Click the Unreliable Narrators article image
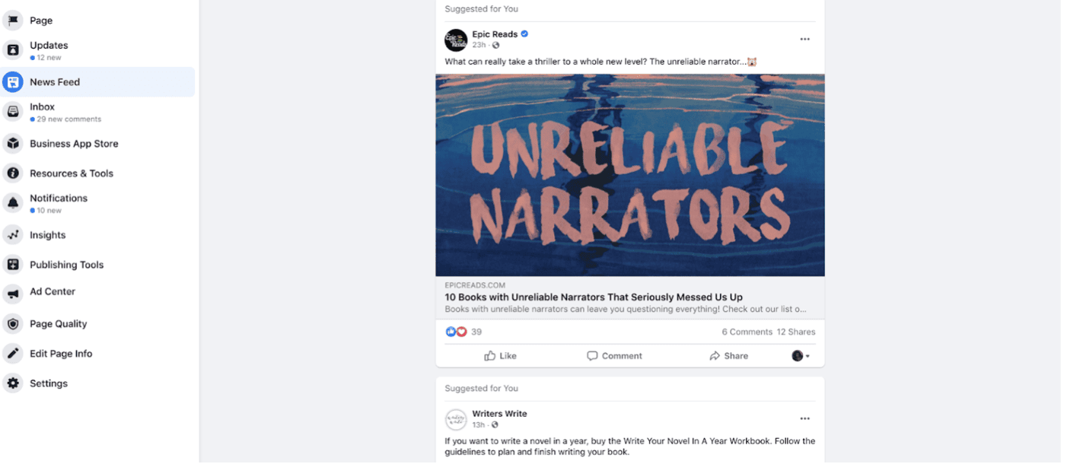This screenshot has width=1067, height=464. click(630, 175)
